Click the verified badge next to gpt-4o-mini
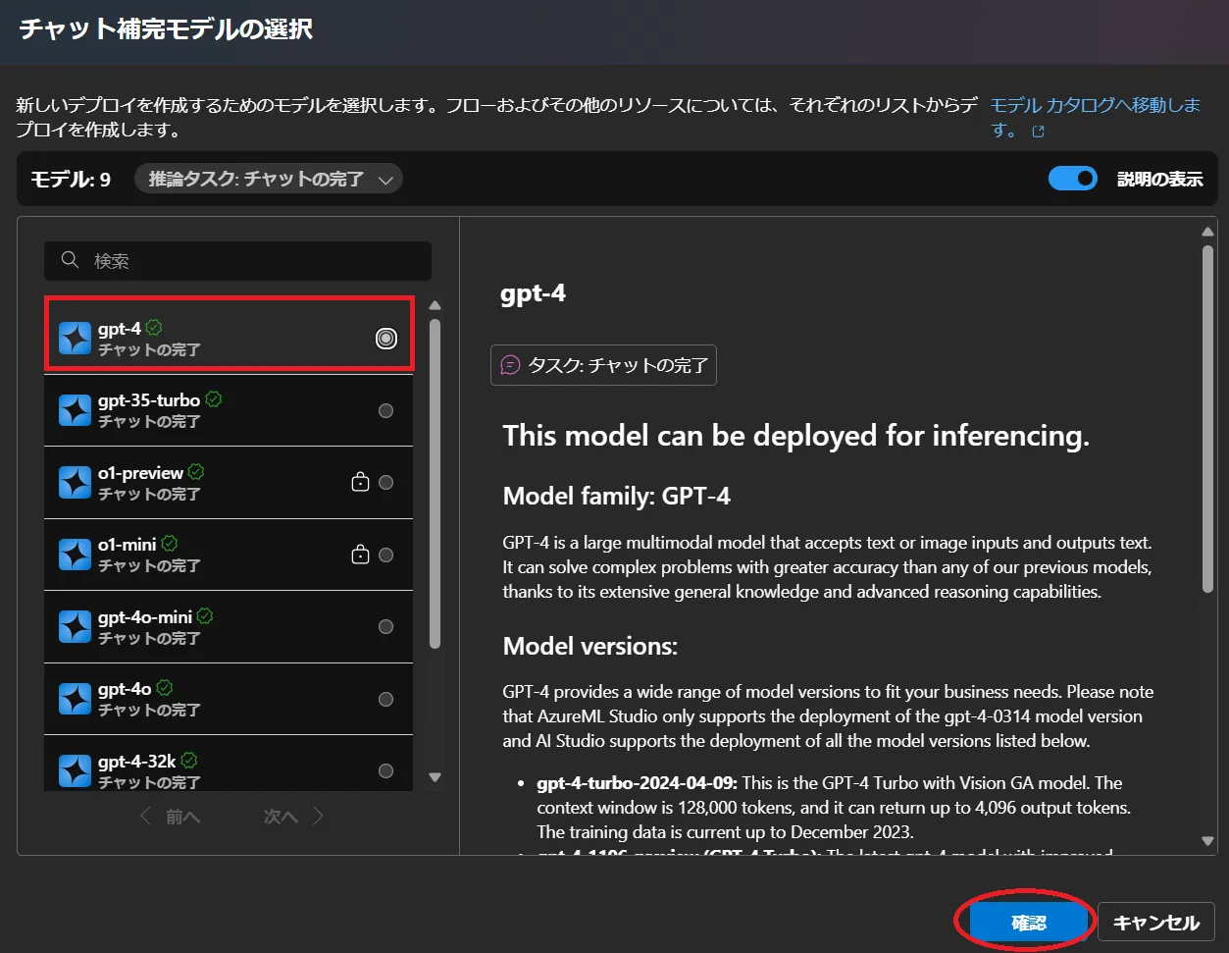This screenshot has height=953, width=1229. (x=205, y=616)
